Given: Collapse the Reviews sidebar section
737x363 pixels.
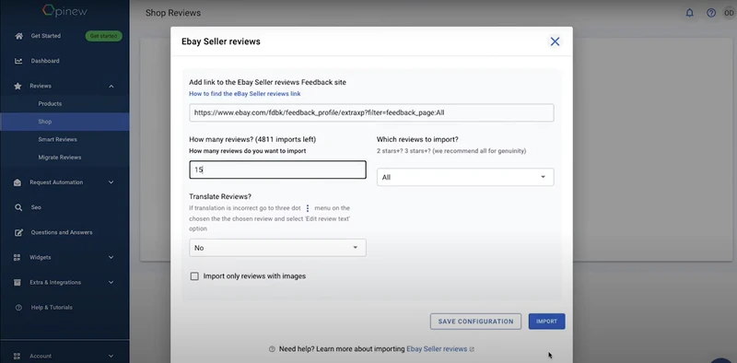Looking at the screenshot, I should point(111,86).
